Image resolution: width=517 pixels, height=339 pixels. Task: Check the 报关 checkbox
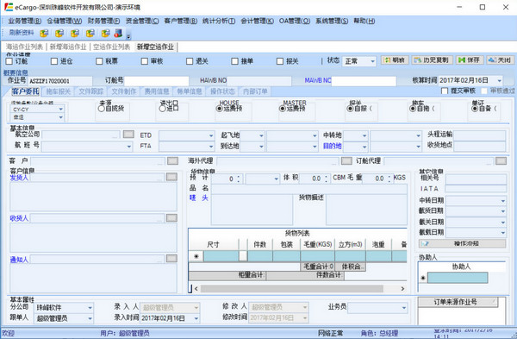tap(280, 61)
